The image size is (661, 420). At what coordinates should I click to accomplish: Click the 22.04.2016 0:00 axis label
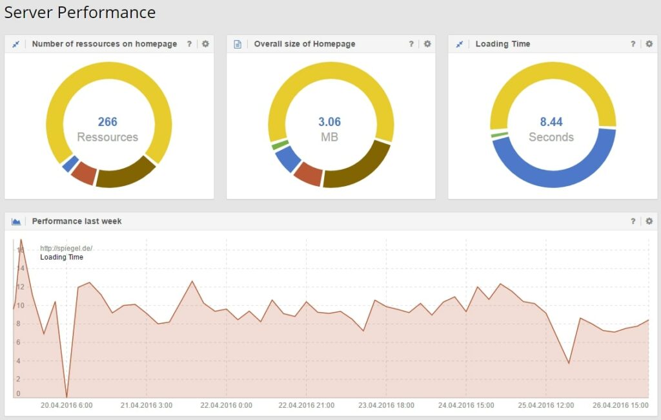(x=227, y=405)
